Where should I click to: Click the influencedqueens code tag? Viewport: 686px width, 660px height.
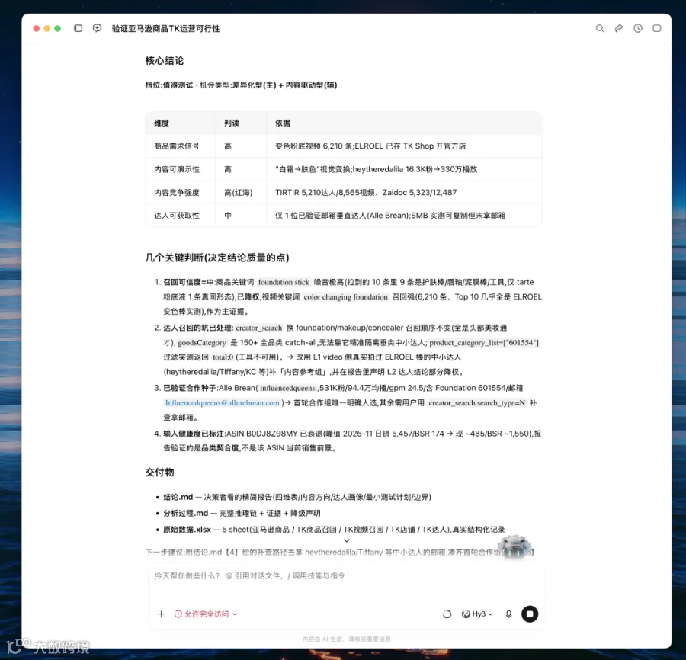click(287, 389)
